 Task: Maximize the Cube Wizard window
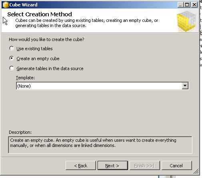(x=187, y=5)
